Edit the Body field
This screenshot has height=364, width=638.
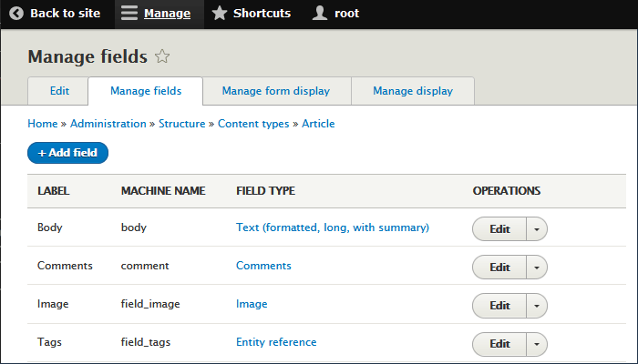tap(499, 229)
